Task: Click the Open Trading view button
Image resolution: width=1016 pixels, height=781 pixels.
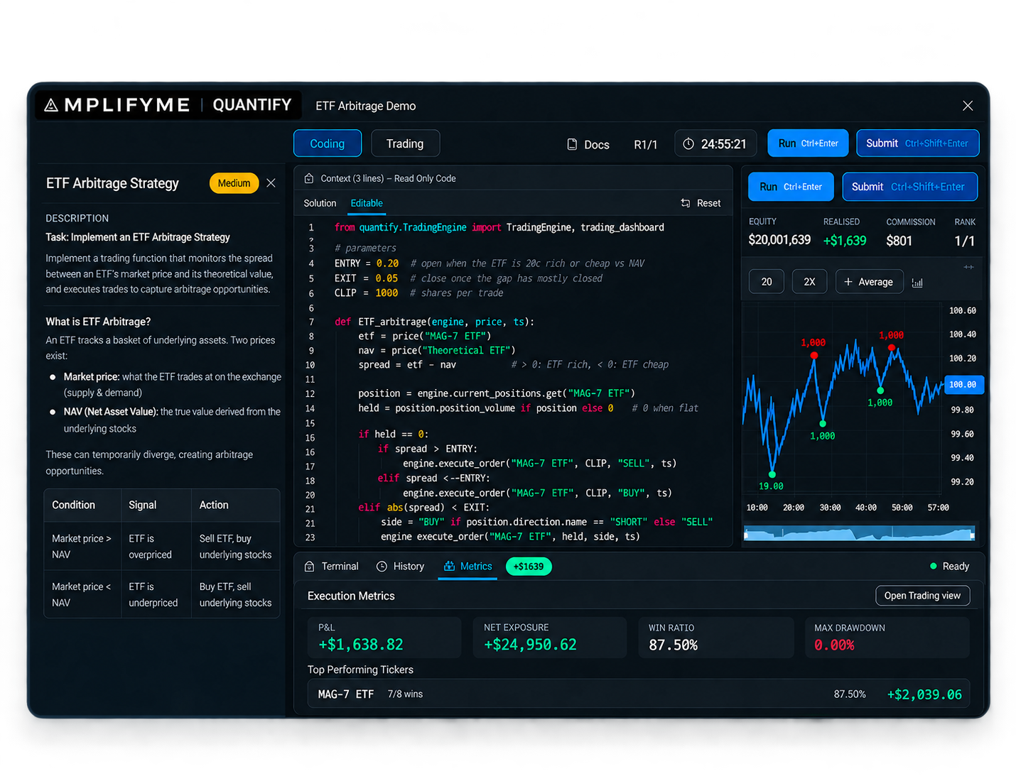Action: 922,596
